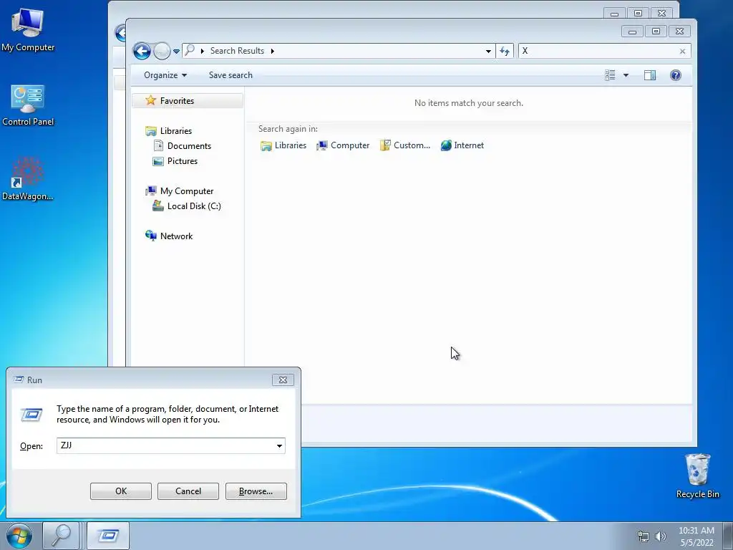This screenshot has width=733, height=550.
Task: Launch the DataWagon desktop shortcut
Action: (28, 179)
